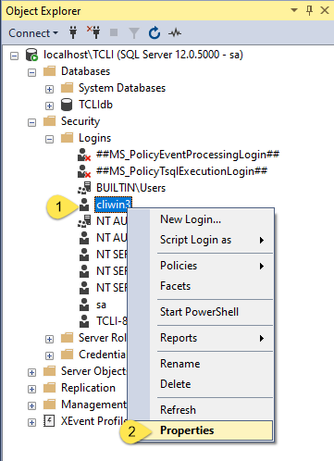
Task: Open the Object Explorer window position dropdown arrow
Action: point(294,10)
